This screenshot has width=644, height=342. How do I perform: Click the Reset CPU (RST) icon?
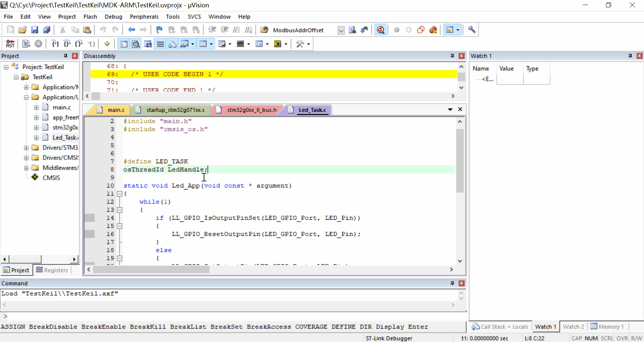coord(10,44)
